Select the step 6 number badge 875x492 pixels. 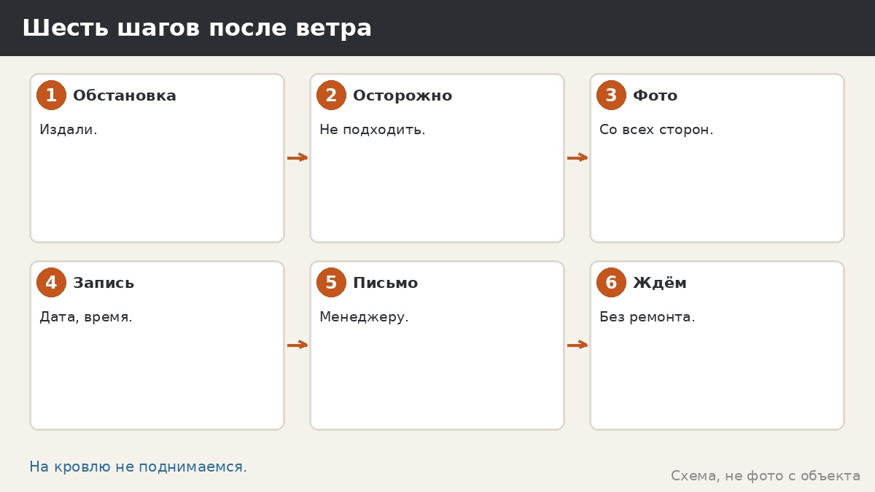[611, 283]
